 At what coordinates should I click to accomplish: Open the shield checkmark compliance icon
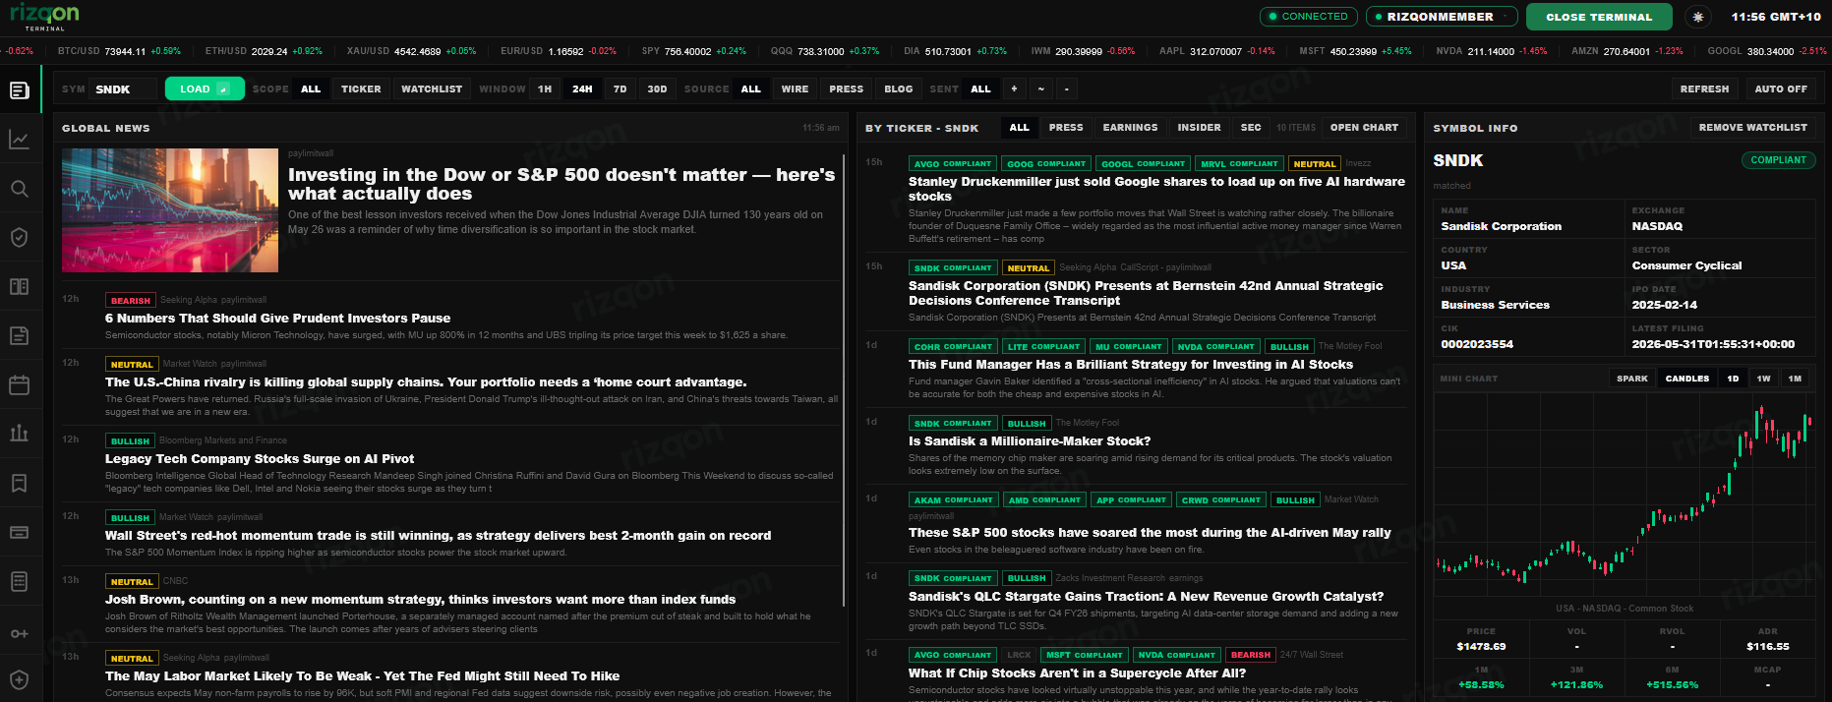(x=19, y=238)
